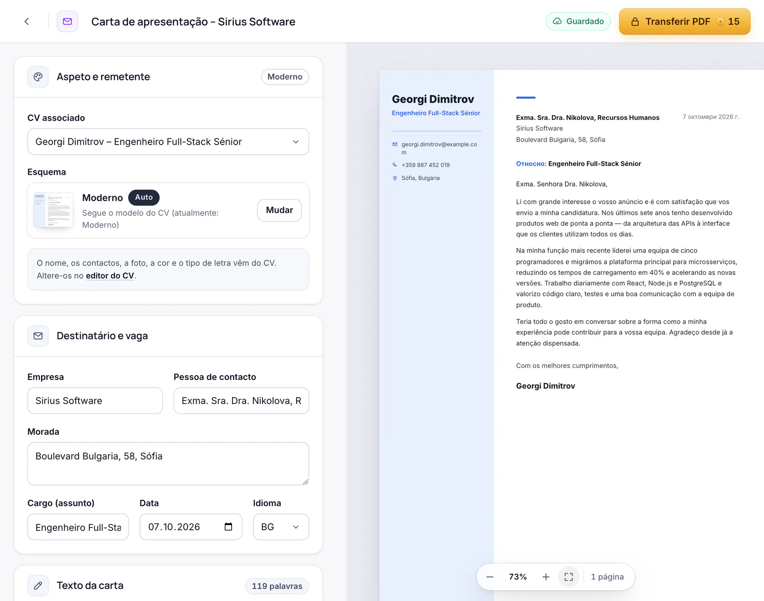
Task: Click the lock icon on Transferir PDF
Action: click(x=635, y=22)
